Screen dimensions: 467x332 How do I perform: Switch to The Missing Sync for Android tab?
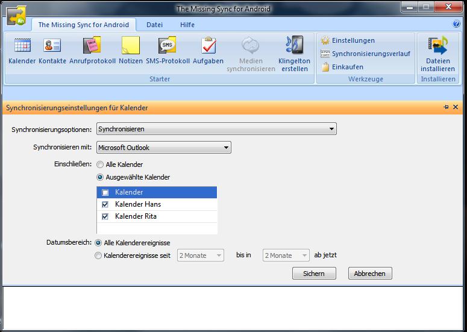(x=83, y=25)
